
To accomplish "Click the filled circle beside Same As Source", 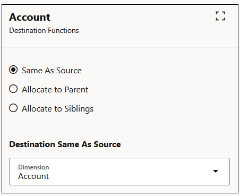I will [13, 70].
